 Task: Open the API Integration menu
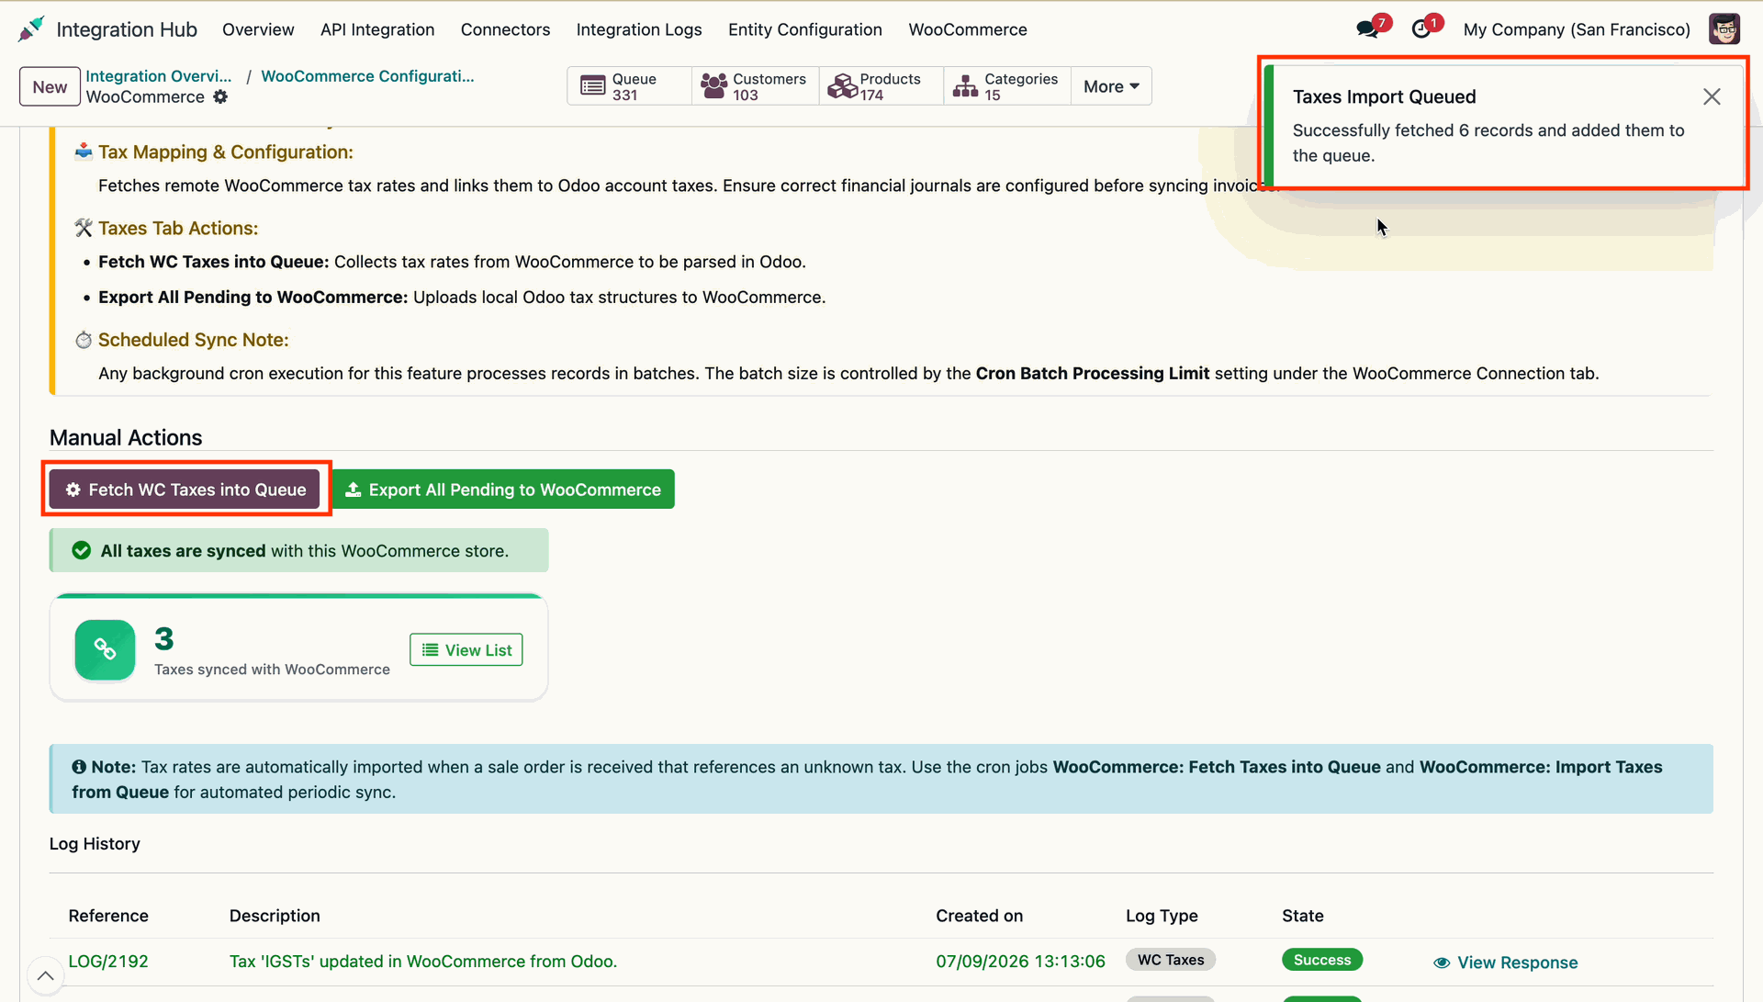[377, 29]
